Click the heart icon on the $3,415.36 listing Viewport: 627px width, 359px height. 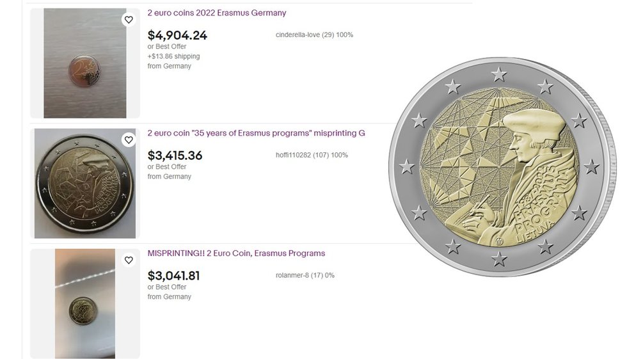click(x=129, y=140)
